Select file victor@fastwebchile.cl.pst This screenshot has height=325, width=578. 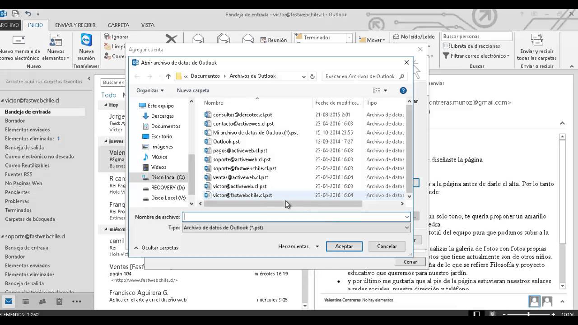pos(242,195)
